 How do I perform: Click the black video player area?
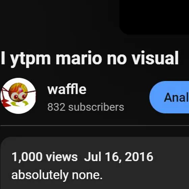(x=154, y=17)
